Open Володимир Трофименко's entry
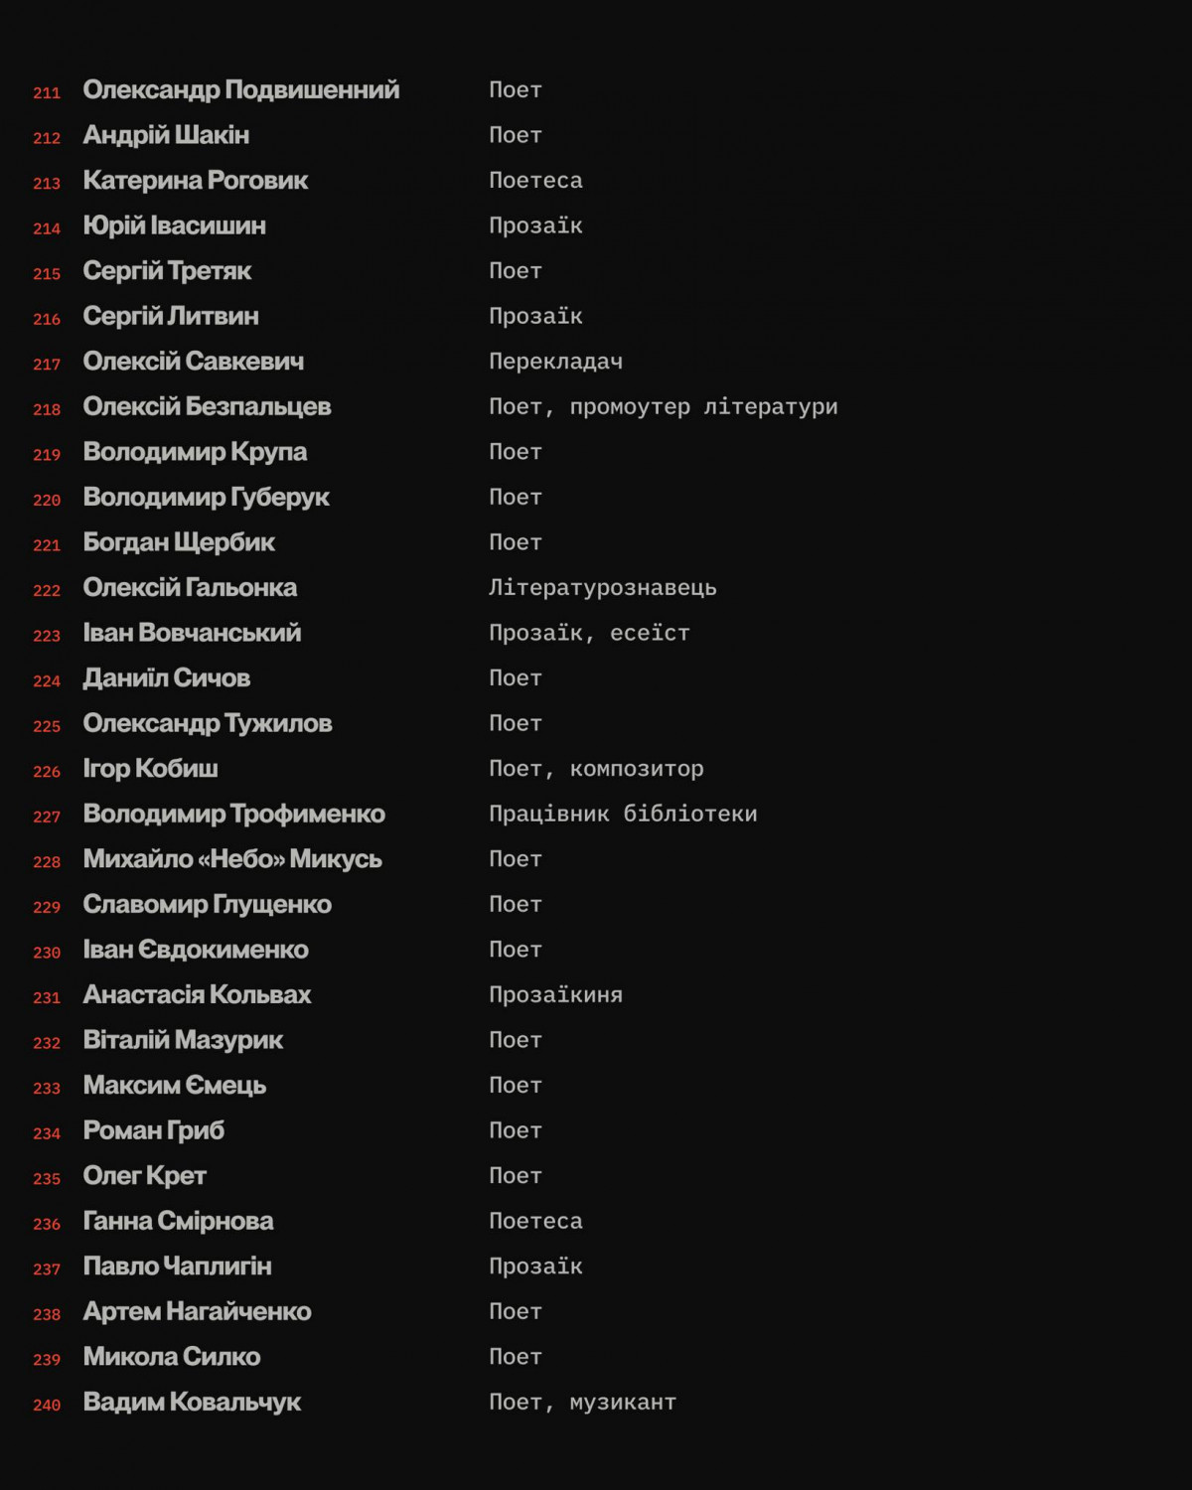 [233, 815]
